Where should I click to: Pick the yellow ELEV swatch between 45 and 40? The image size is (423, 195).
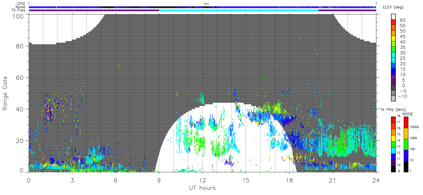pos(394,38)
